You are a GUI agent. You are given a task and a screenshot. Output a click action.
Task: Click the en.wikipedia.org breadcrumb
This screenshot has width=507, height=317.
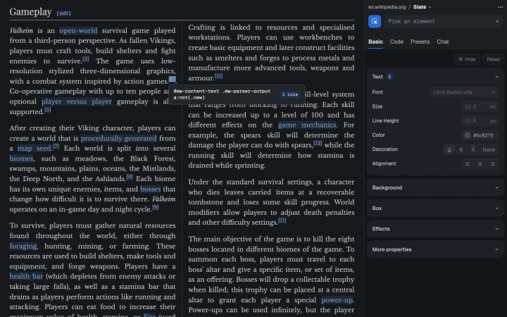pyautogui.click(x=387, y=7)
